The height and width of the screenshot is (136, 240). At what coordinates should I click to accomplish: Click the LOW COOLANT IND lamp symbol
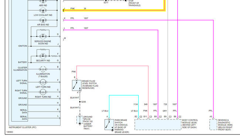coord(43,10)
